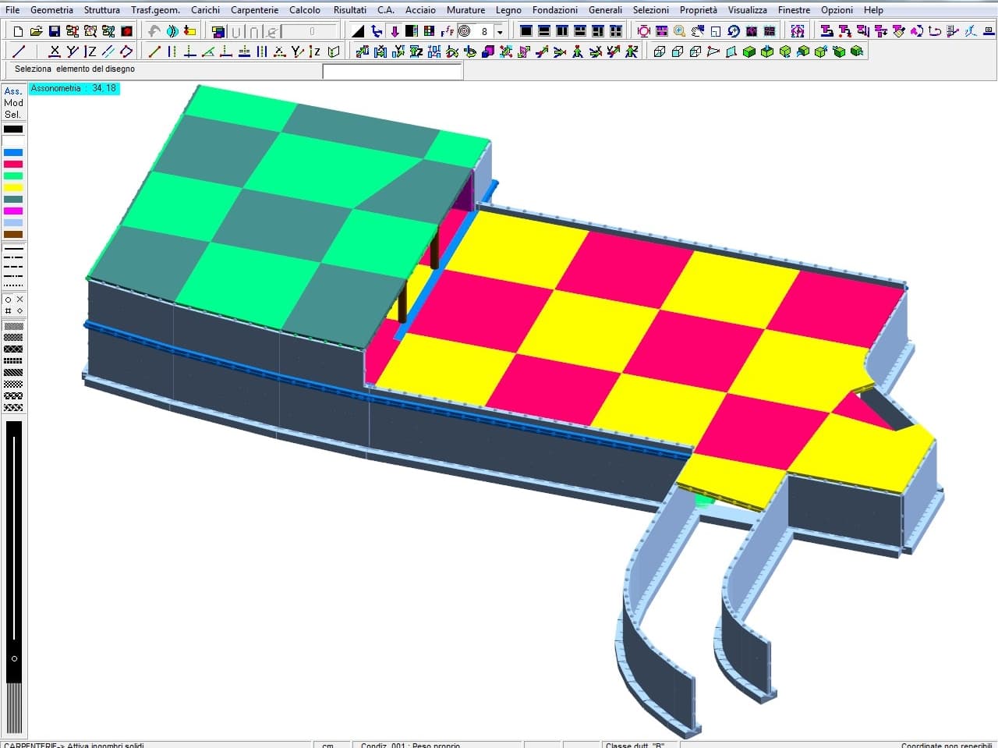Click the undo arrow icon
The width and height of the screenshot is (998, 748).
pos(154,31)
